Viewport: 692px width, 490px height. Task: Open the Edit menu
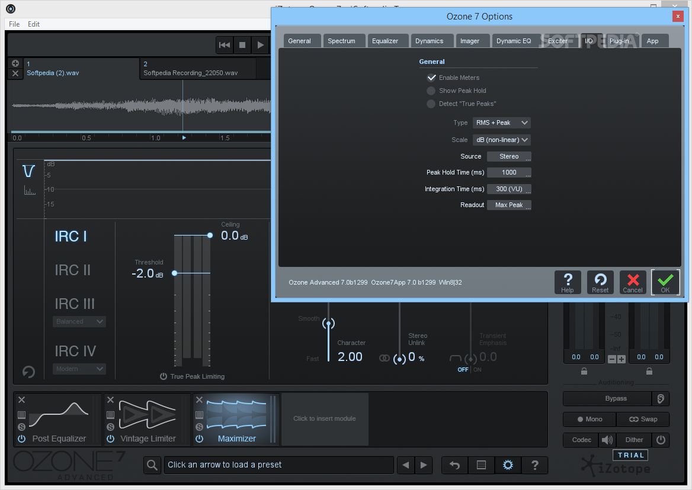click(34, 24)
